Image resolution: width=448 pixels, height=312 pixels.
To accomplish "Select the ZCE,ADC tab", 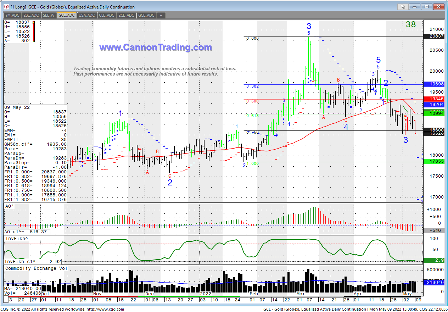I will point(127,15).
